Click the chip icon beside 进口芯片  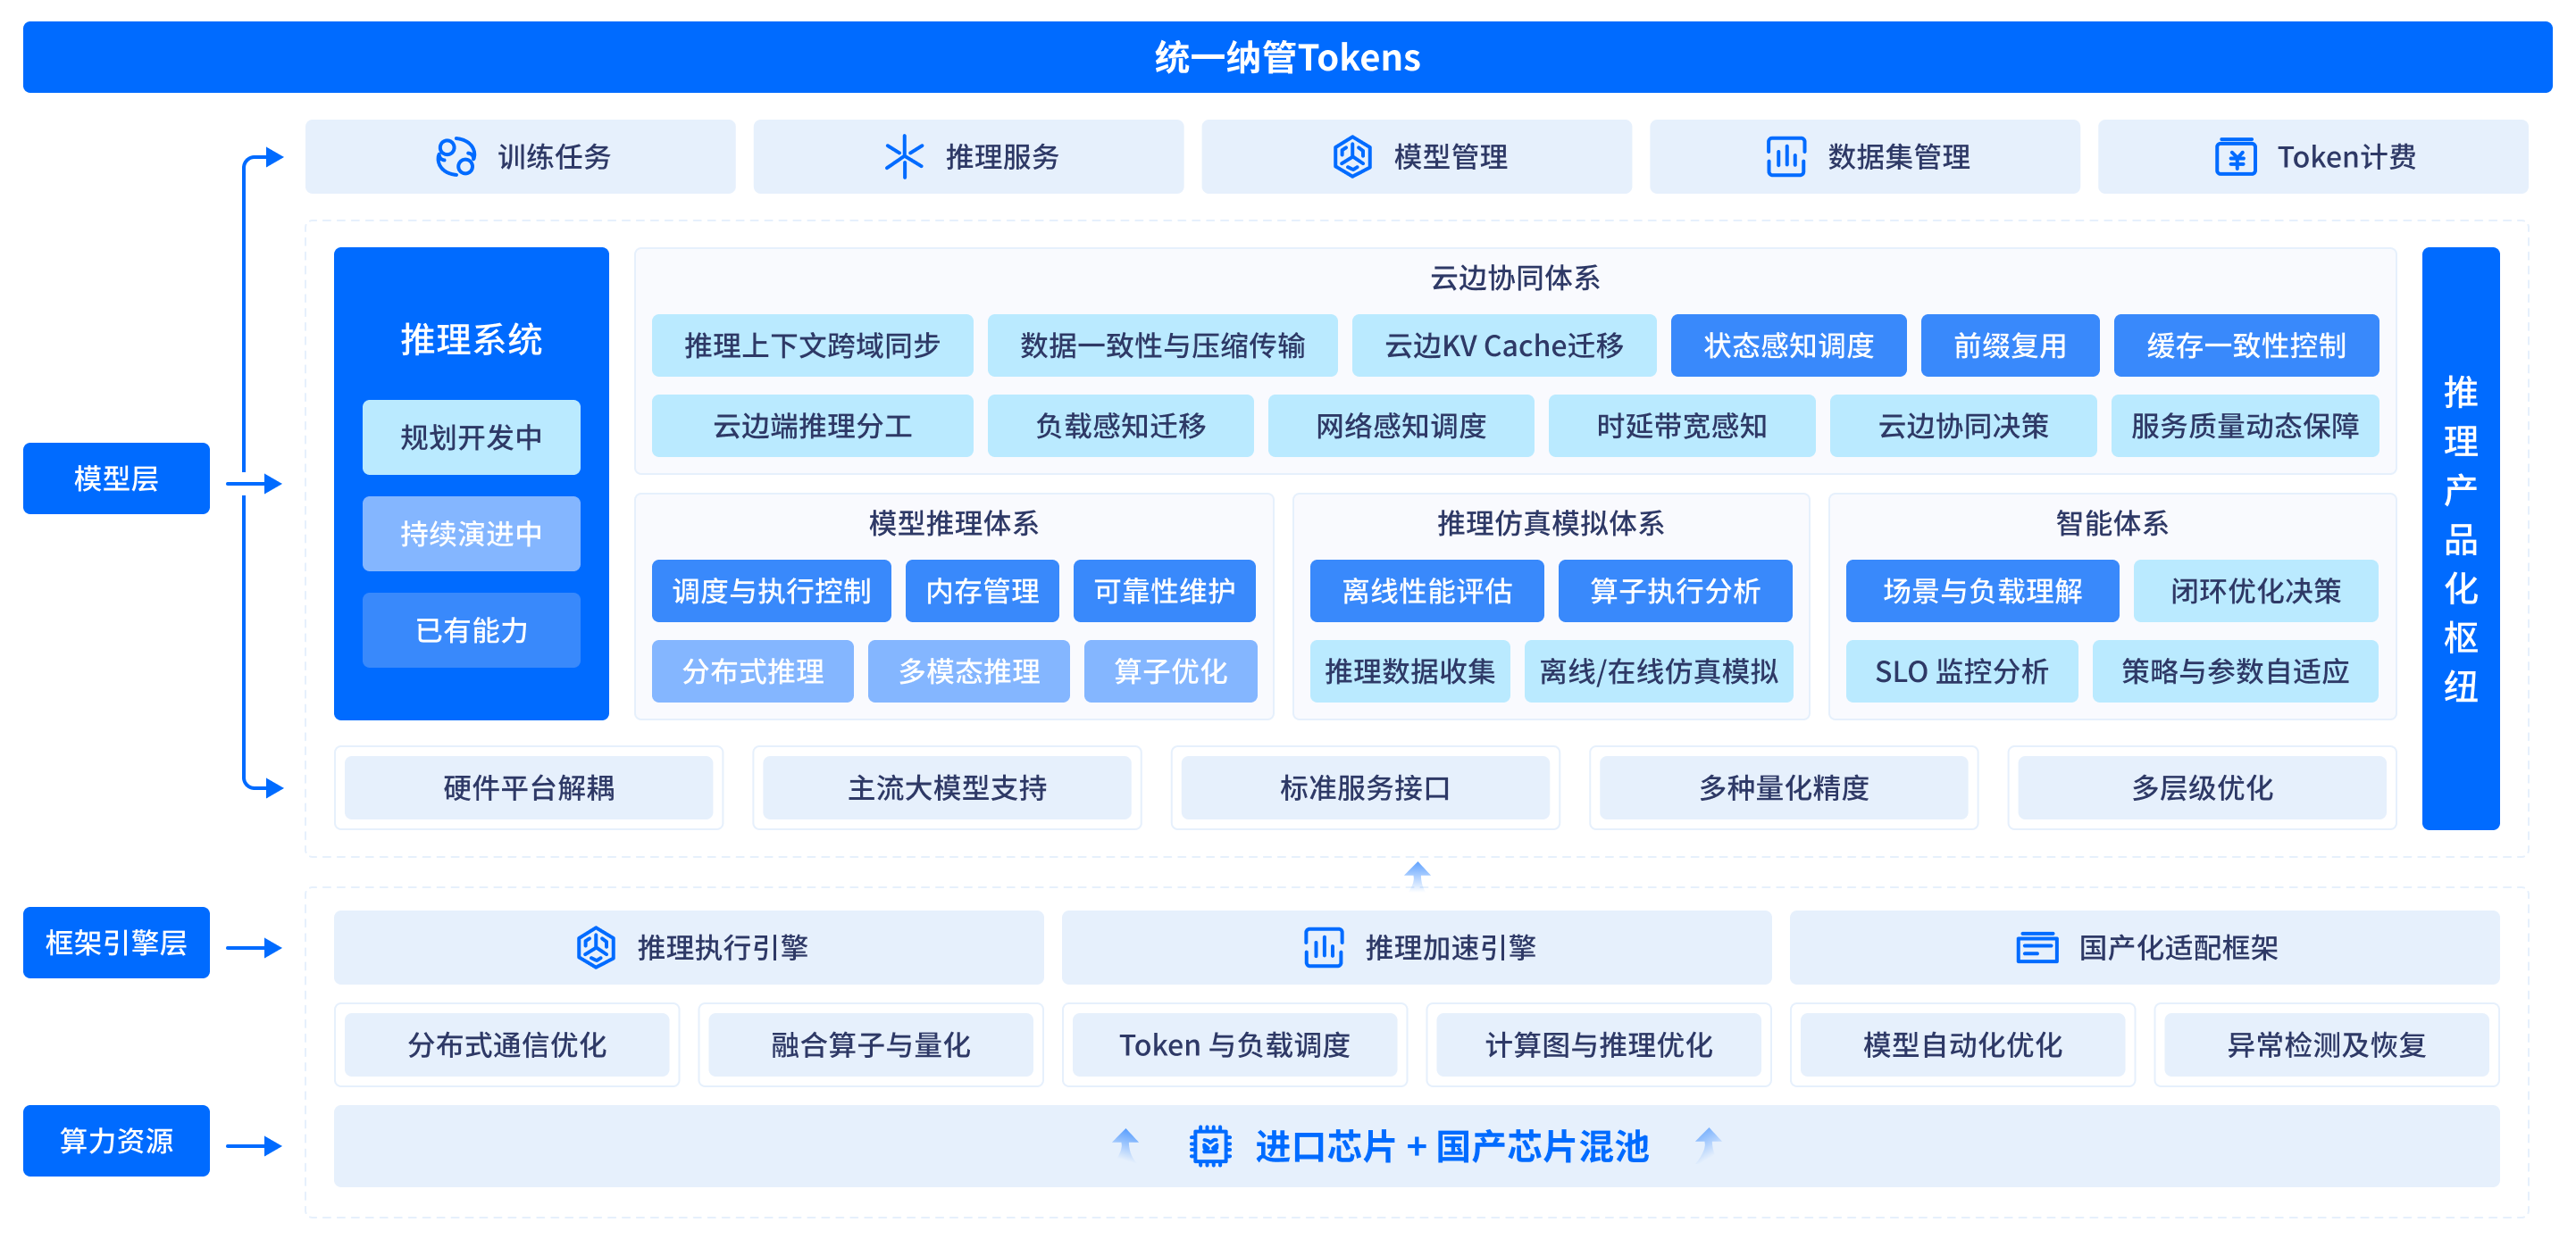(1210, 1146)
